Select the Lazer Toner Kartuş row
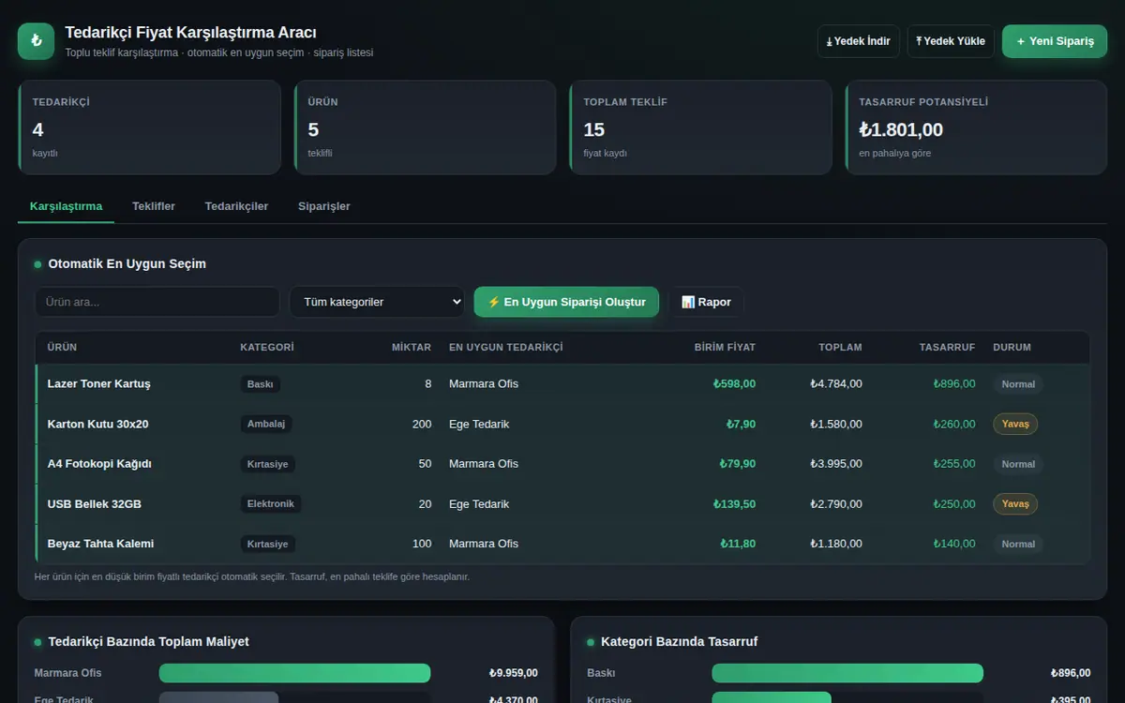This screenshot has height=703, width=1125. [562, 384]
